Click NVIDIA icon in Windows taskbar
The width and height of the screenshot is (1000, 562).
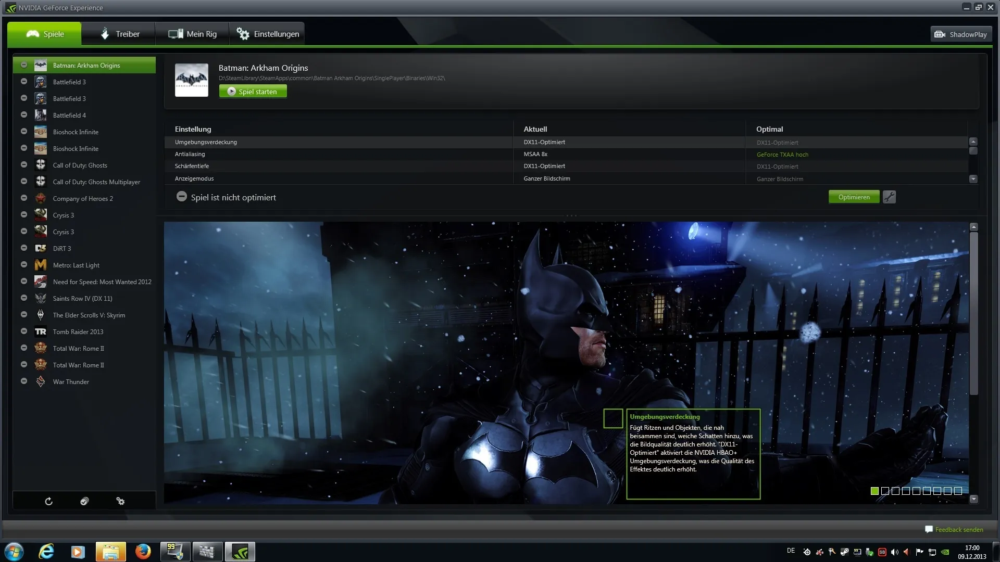pyautogui.click(x=240, y=552)
